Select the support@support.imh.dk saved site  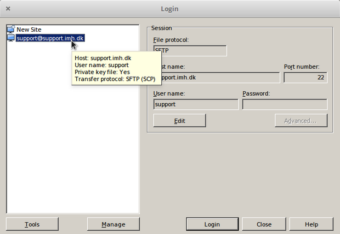click(49, 38)
